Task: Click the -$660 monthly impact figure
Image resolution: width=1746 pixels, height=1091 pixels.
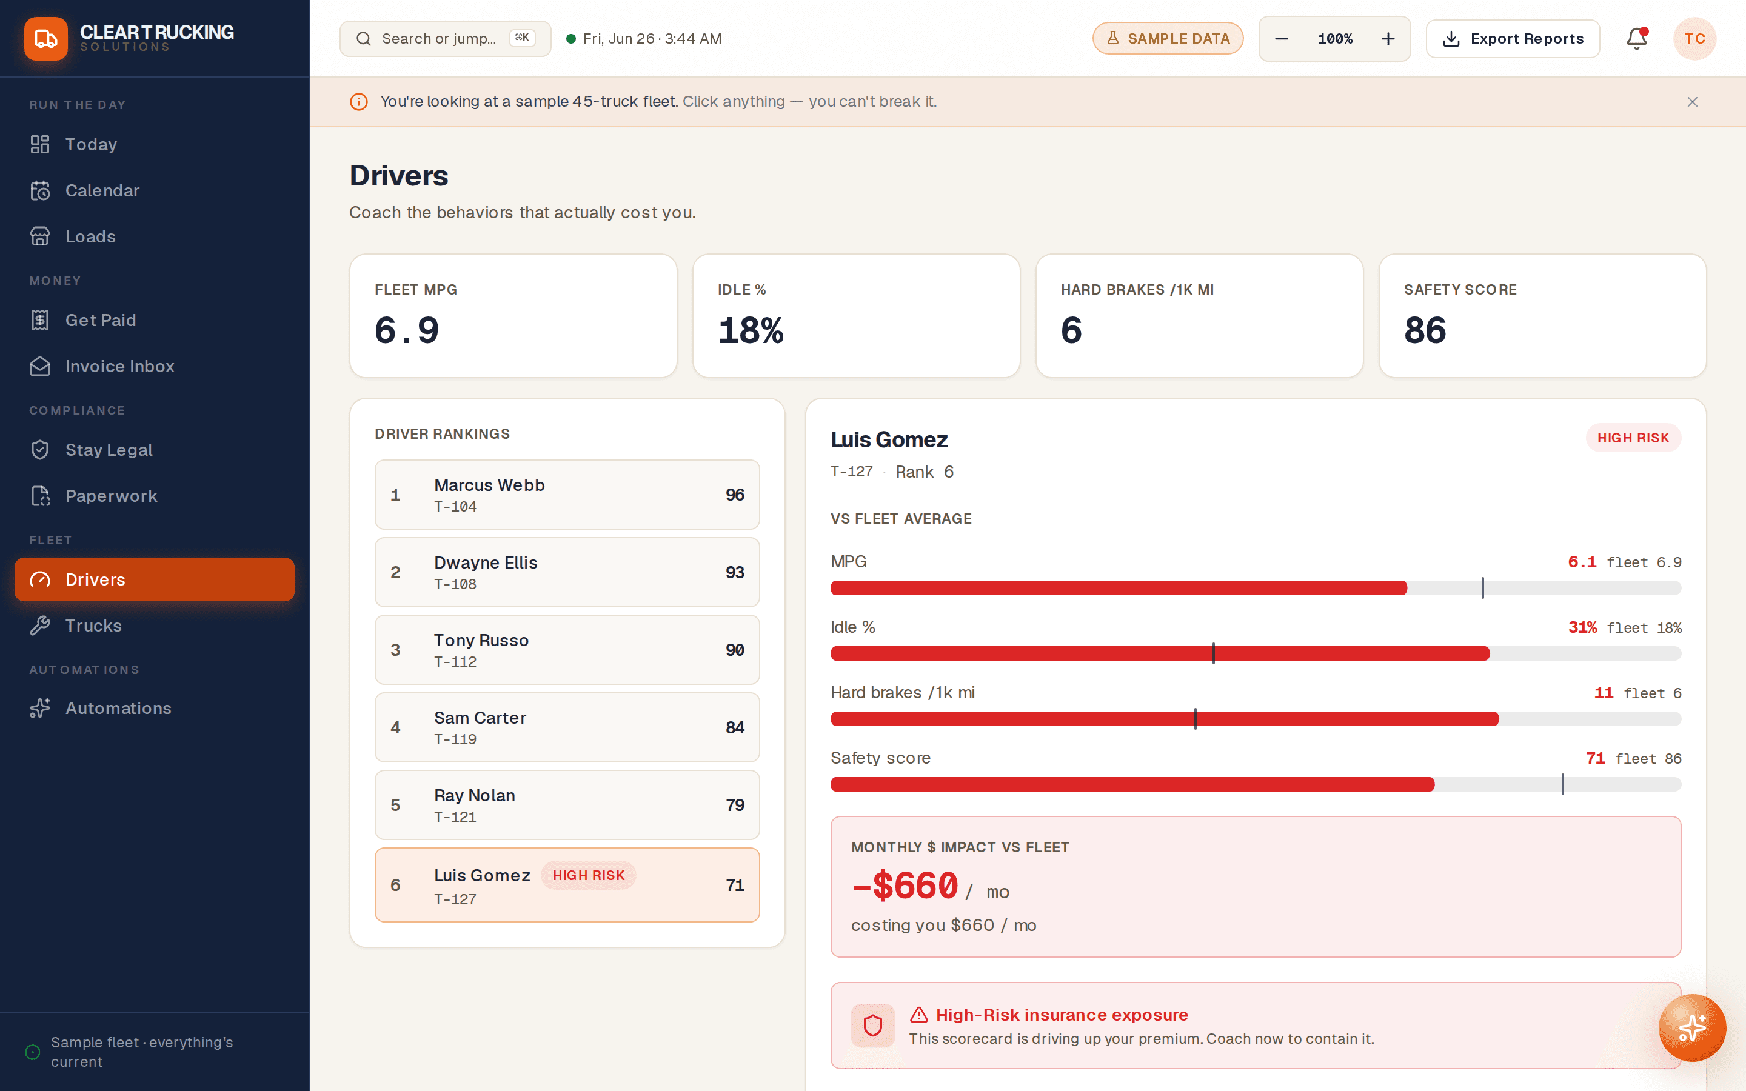Action: tap(905, 886)
